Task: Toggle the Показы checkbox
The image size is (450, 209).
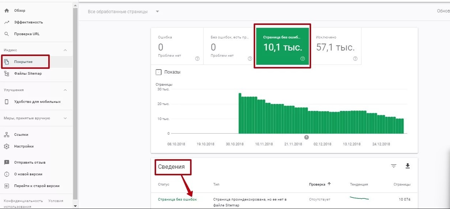Action: [x=159, y=72]
